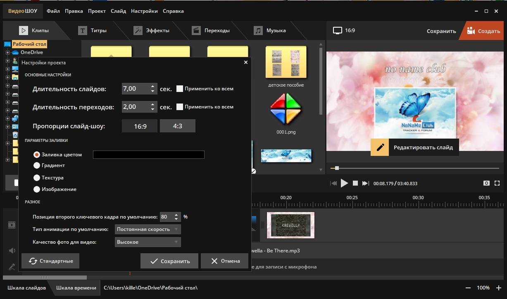The width and height of the screenshot is (507, 299).
Task: Open the photo quality dropdown (Высокое)
Action: pos(148,242)
